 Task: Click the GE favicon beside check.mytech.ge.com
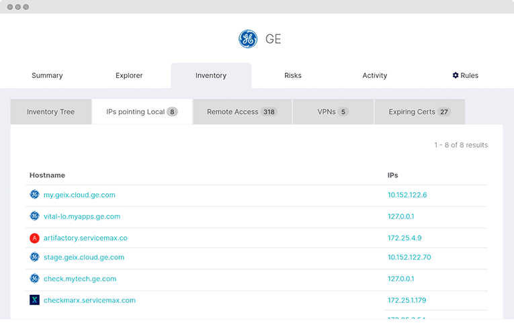point(34,279)
